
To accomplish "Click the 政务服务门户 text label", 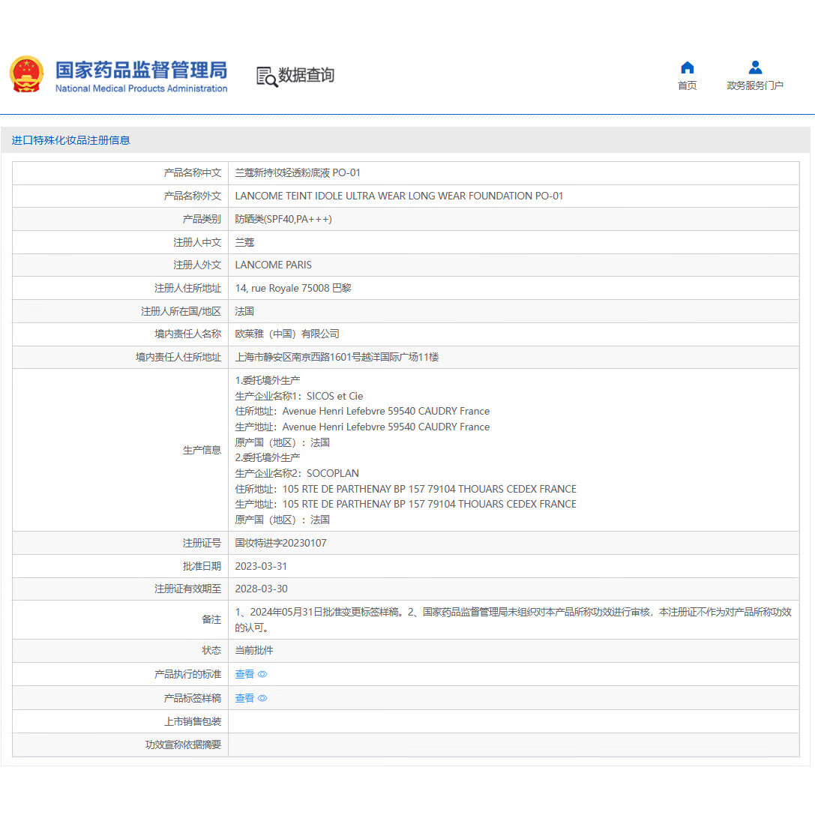I will [755, 85].
